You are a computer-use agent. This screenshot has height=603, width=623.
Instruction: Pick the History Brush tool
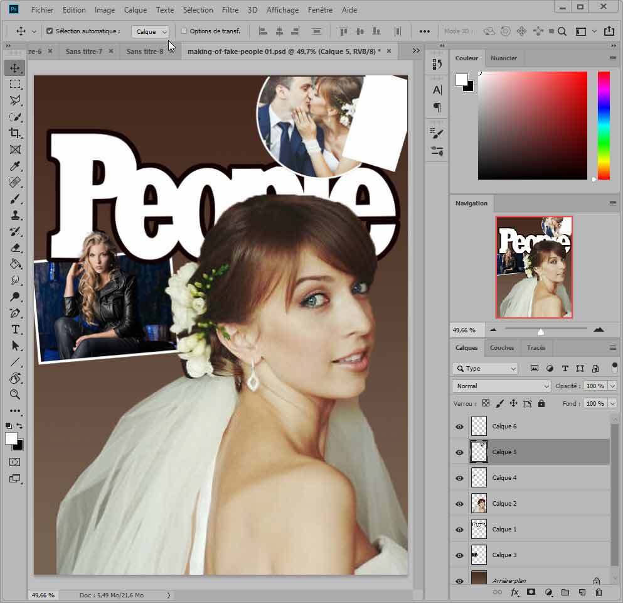15,232
